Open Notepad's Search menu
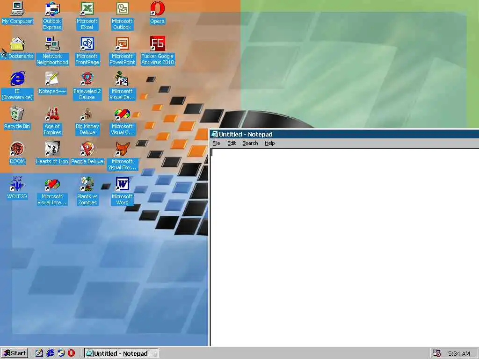This screenshot has height=359, width=479. (250, 143)
